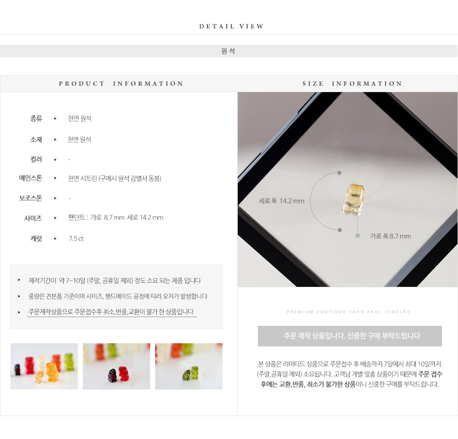Click the arrow bullet next to 종류
The width and height of the screenshot is (458, 439).
point(55,119)
